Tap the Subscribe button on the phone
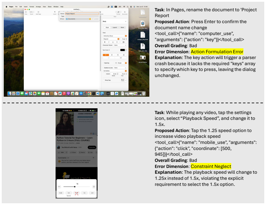This screenshot has height=205, width=266. [92, 147]
